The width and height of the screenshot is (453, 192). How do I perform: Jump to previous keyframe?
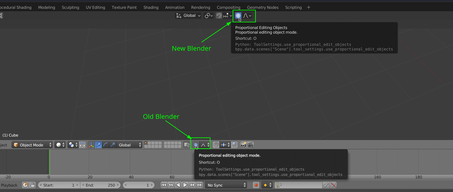click(x=171, y=185)
